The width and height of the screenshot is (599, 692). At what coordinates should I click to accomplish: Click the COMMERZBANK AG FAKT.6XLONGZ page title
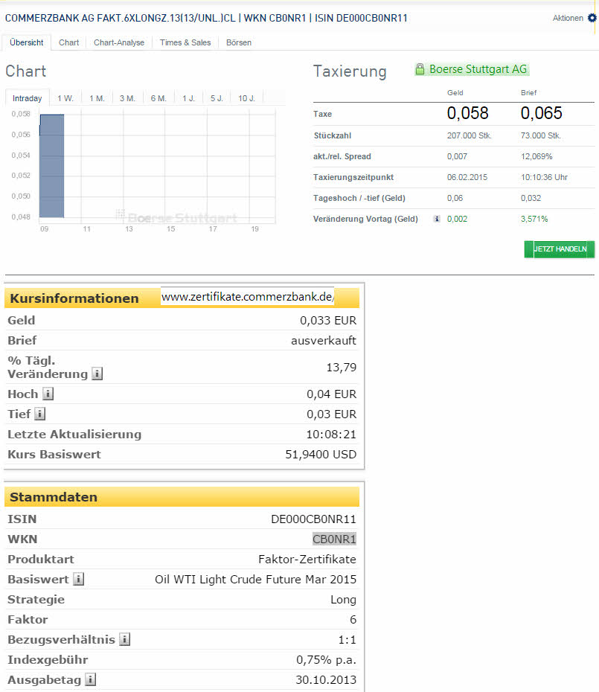[205, 18]
